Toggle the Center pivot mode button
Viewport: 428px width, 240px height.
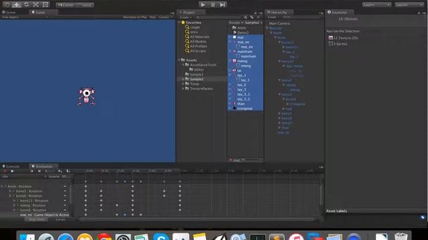(66, 5)
